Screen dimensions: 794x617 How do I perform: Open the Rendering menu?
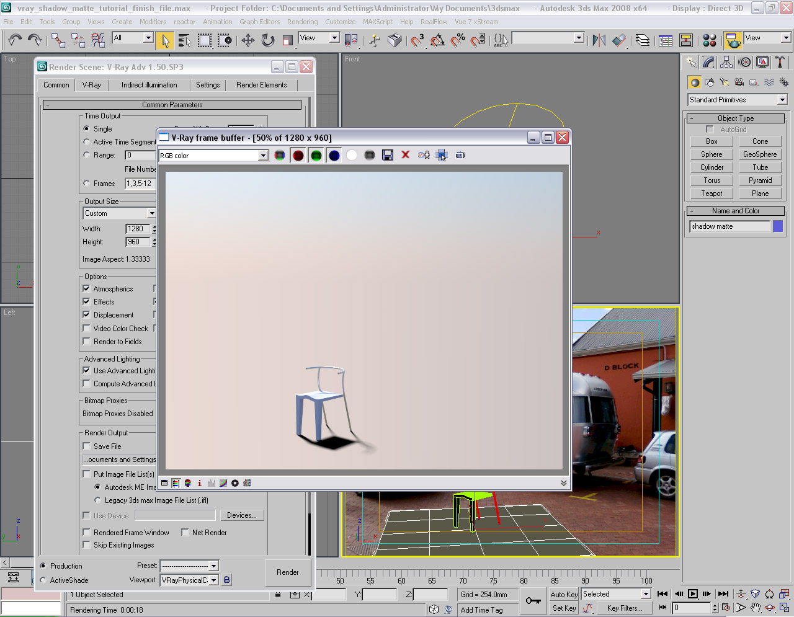[303, 22]
